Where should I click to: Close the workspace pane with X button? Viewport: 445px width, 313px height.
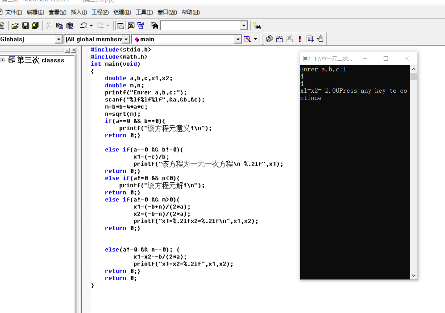click(x=74, y=50)
